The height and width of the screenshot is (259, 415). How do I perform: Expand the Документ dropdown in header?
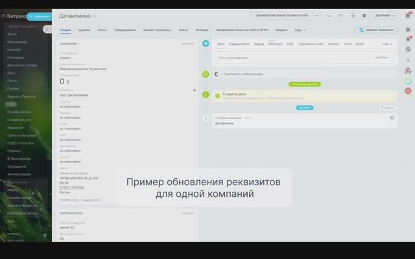point(385,16)
